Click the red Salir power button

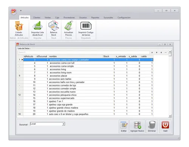point(165,127)
